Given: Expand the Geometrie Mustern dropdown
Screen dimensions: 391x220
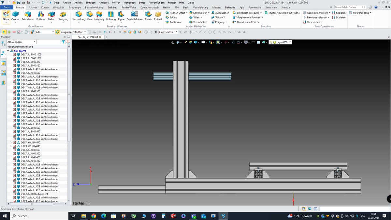Looking at the screenshot, I should (330, 13).
